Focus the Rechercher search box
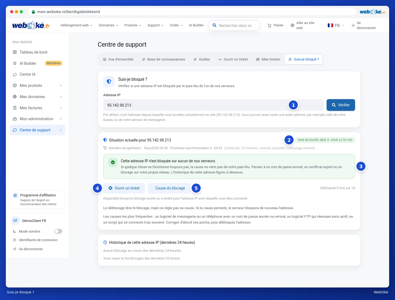This screenshot has height=300, width=395. (x=234, y=26)
